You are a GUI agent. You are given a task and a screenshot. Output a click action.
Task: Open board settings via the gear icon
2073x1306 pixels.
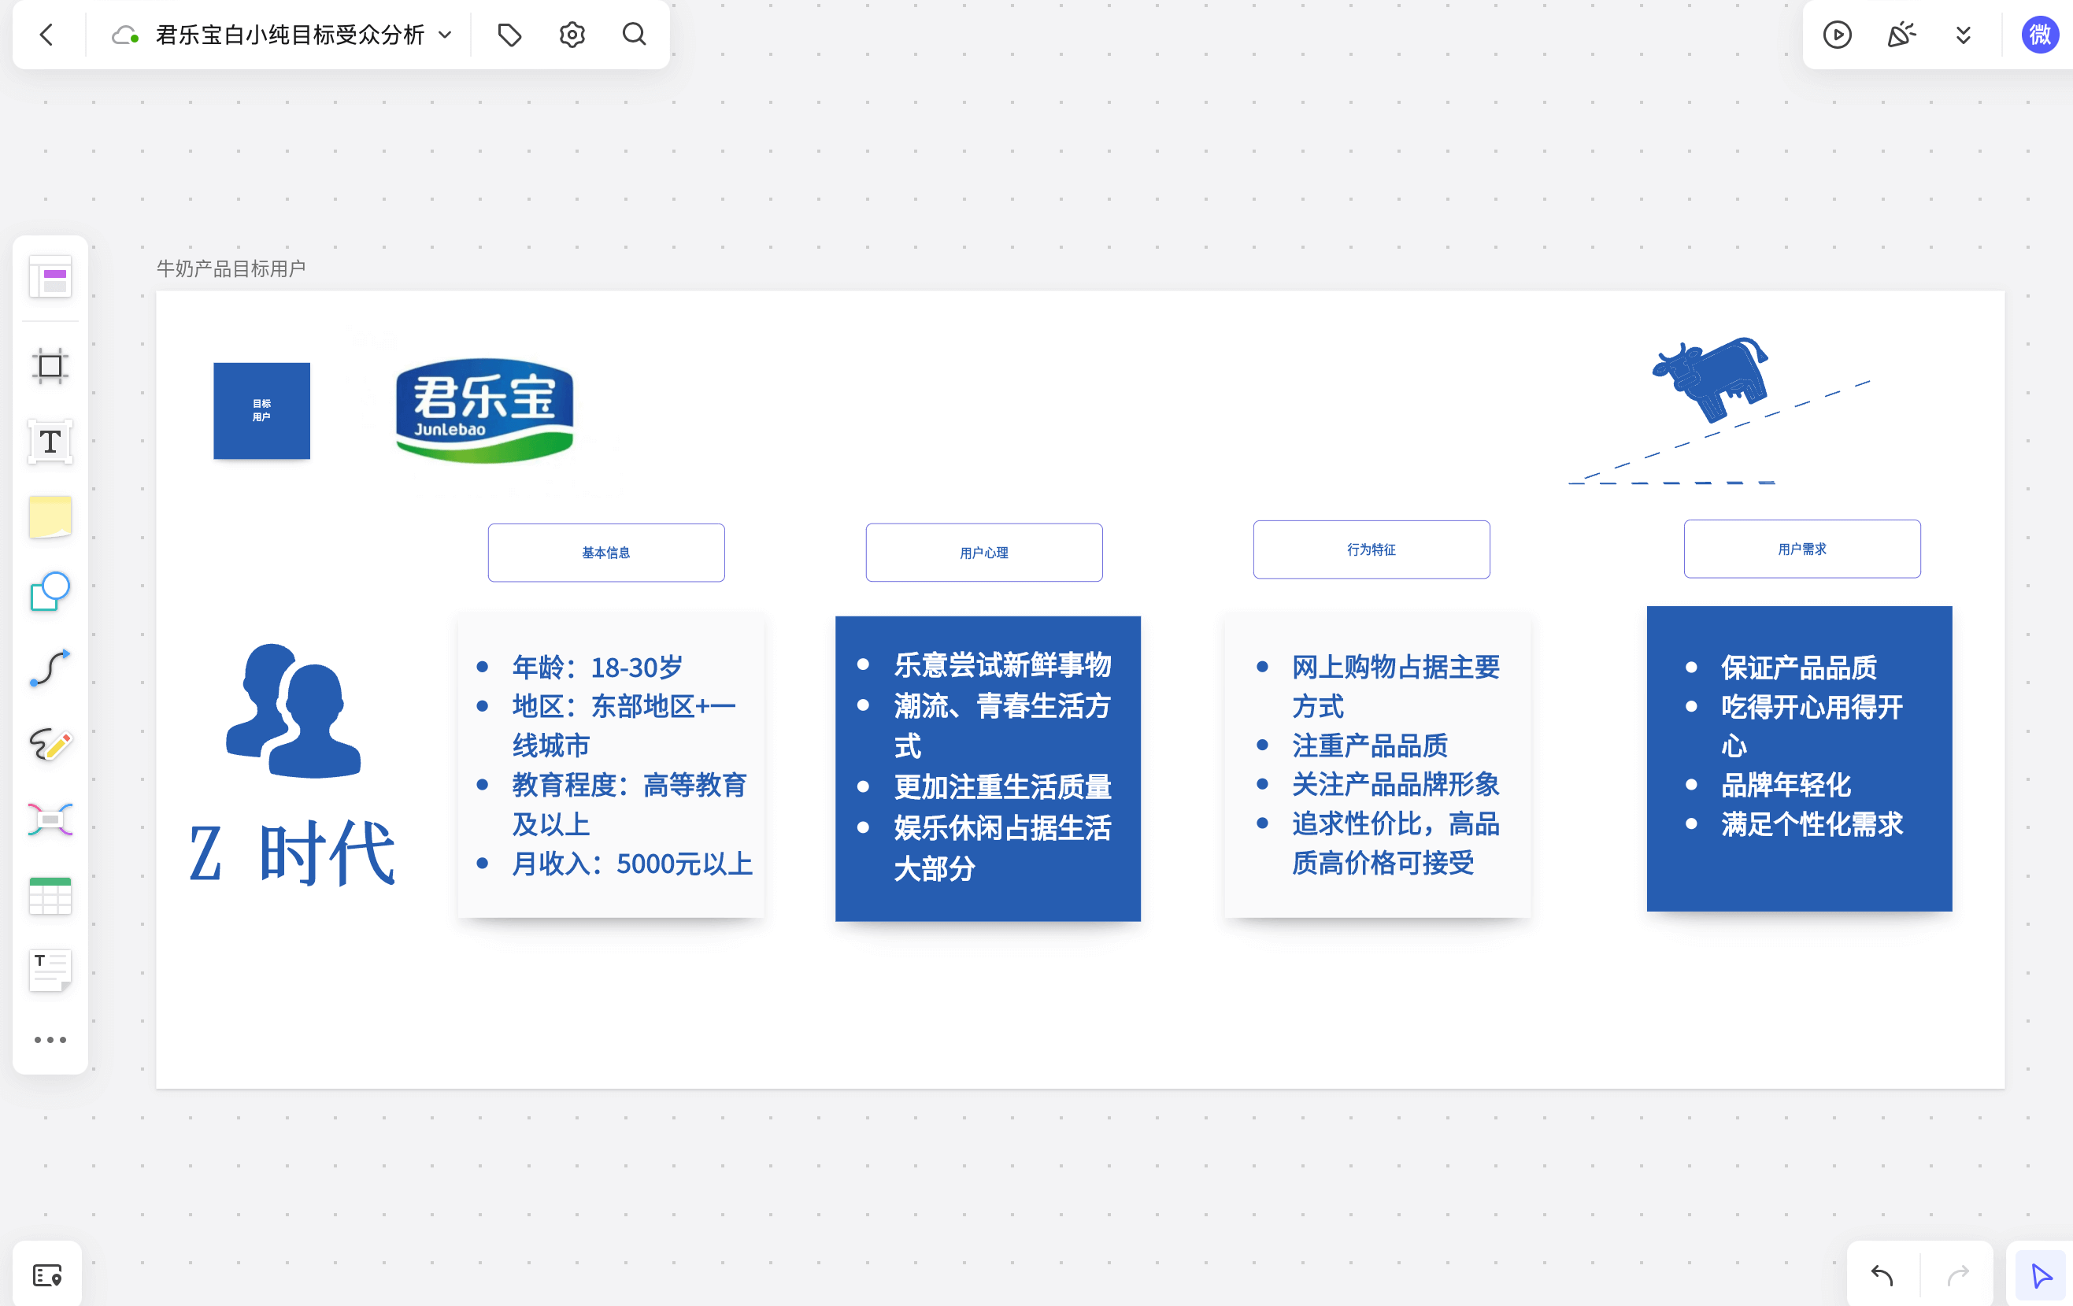tap(571, 35)
